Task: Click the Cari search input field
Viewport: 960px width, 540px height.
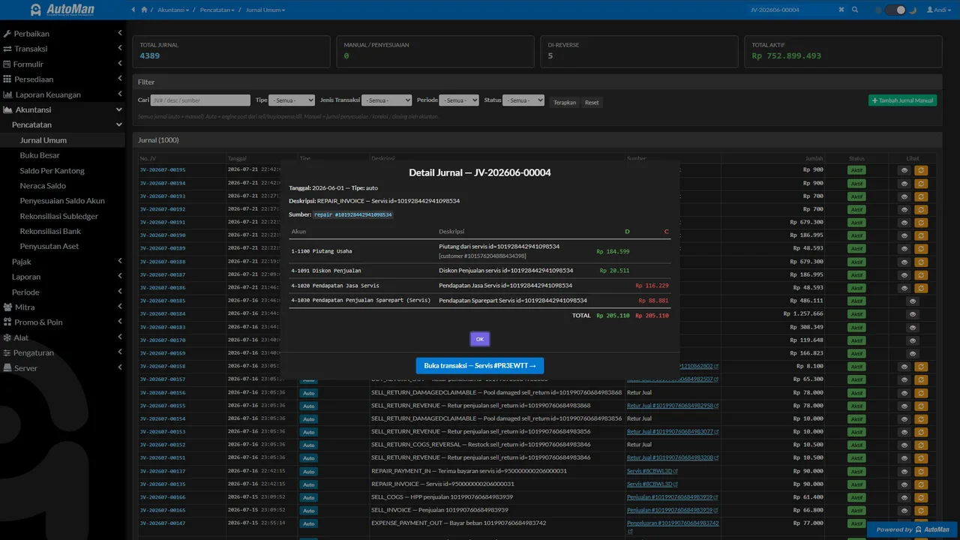Action: [x=200, y=100]
